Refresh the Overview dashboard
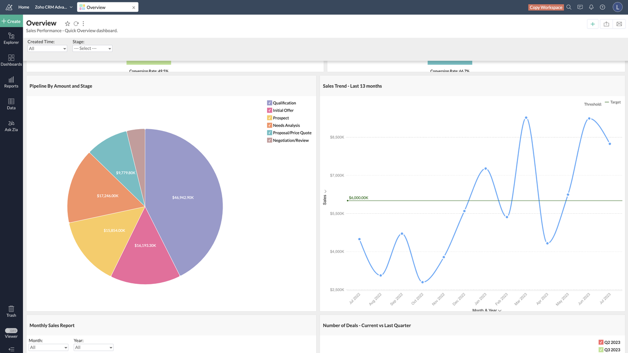 pos(76,24)
